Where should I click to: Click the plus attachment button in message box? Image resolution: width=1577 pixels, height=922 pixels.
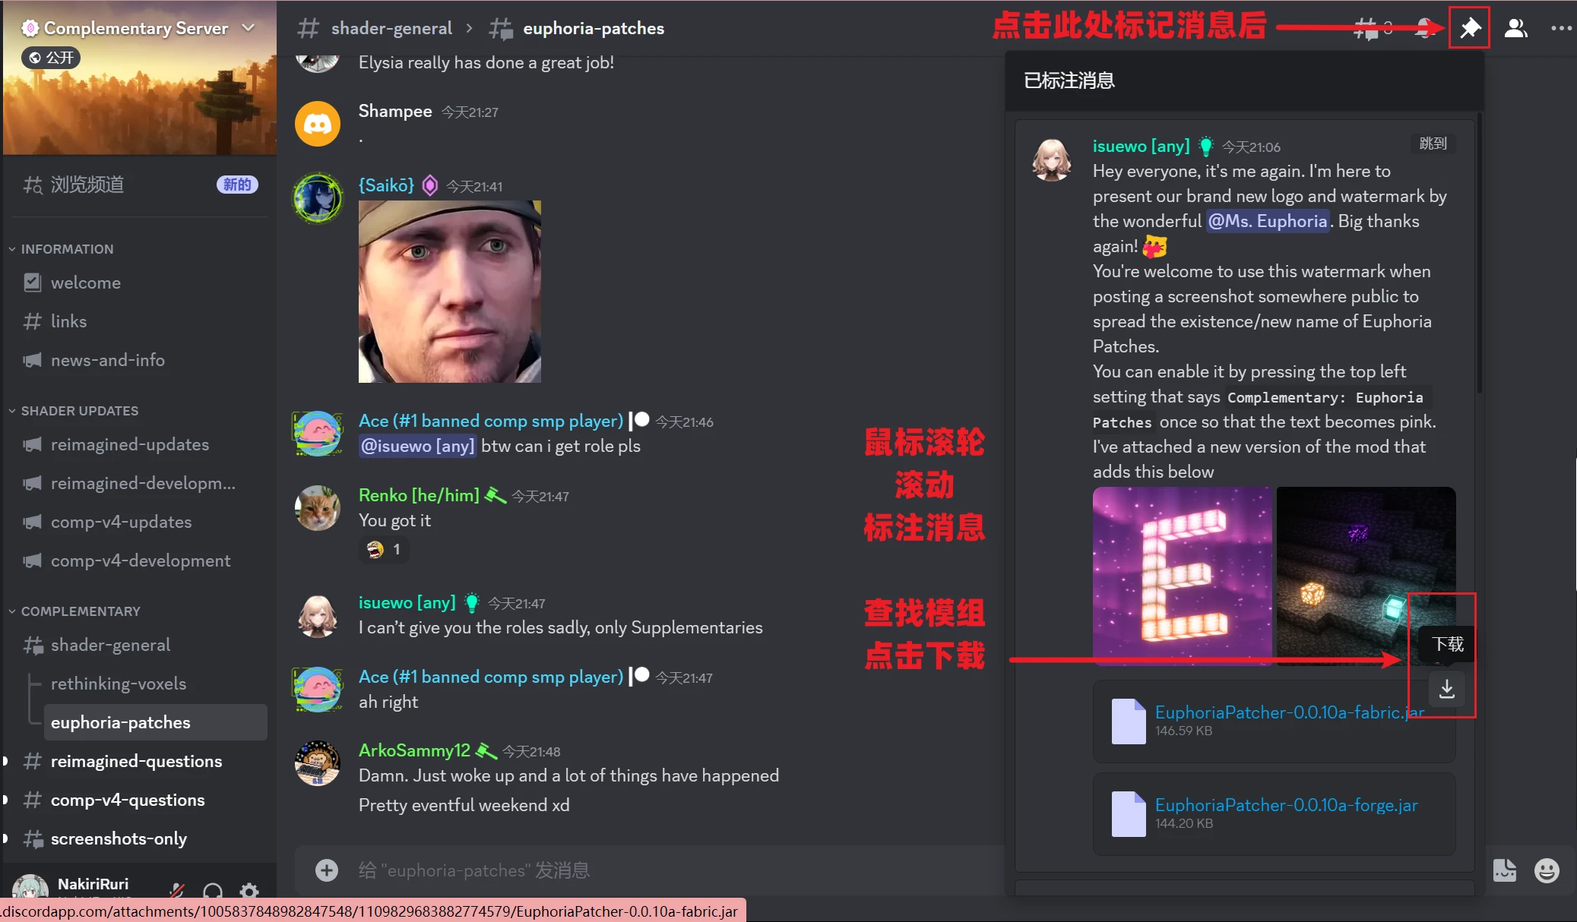point(327,870)
